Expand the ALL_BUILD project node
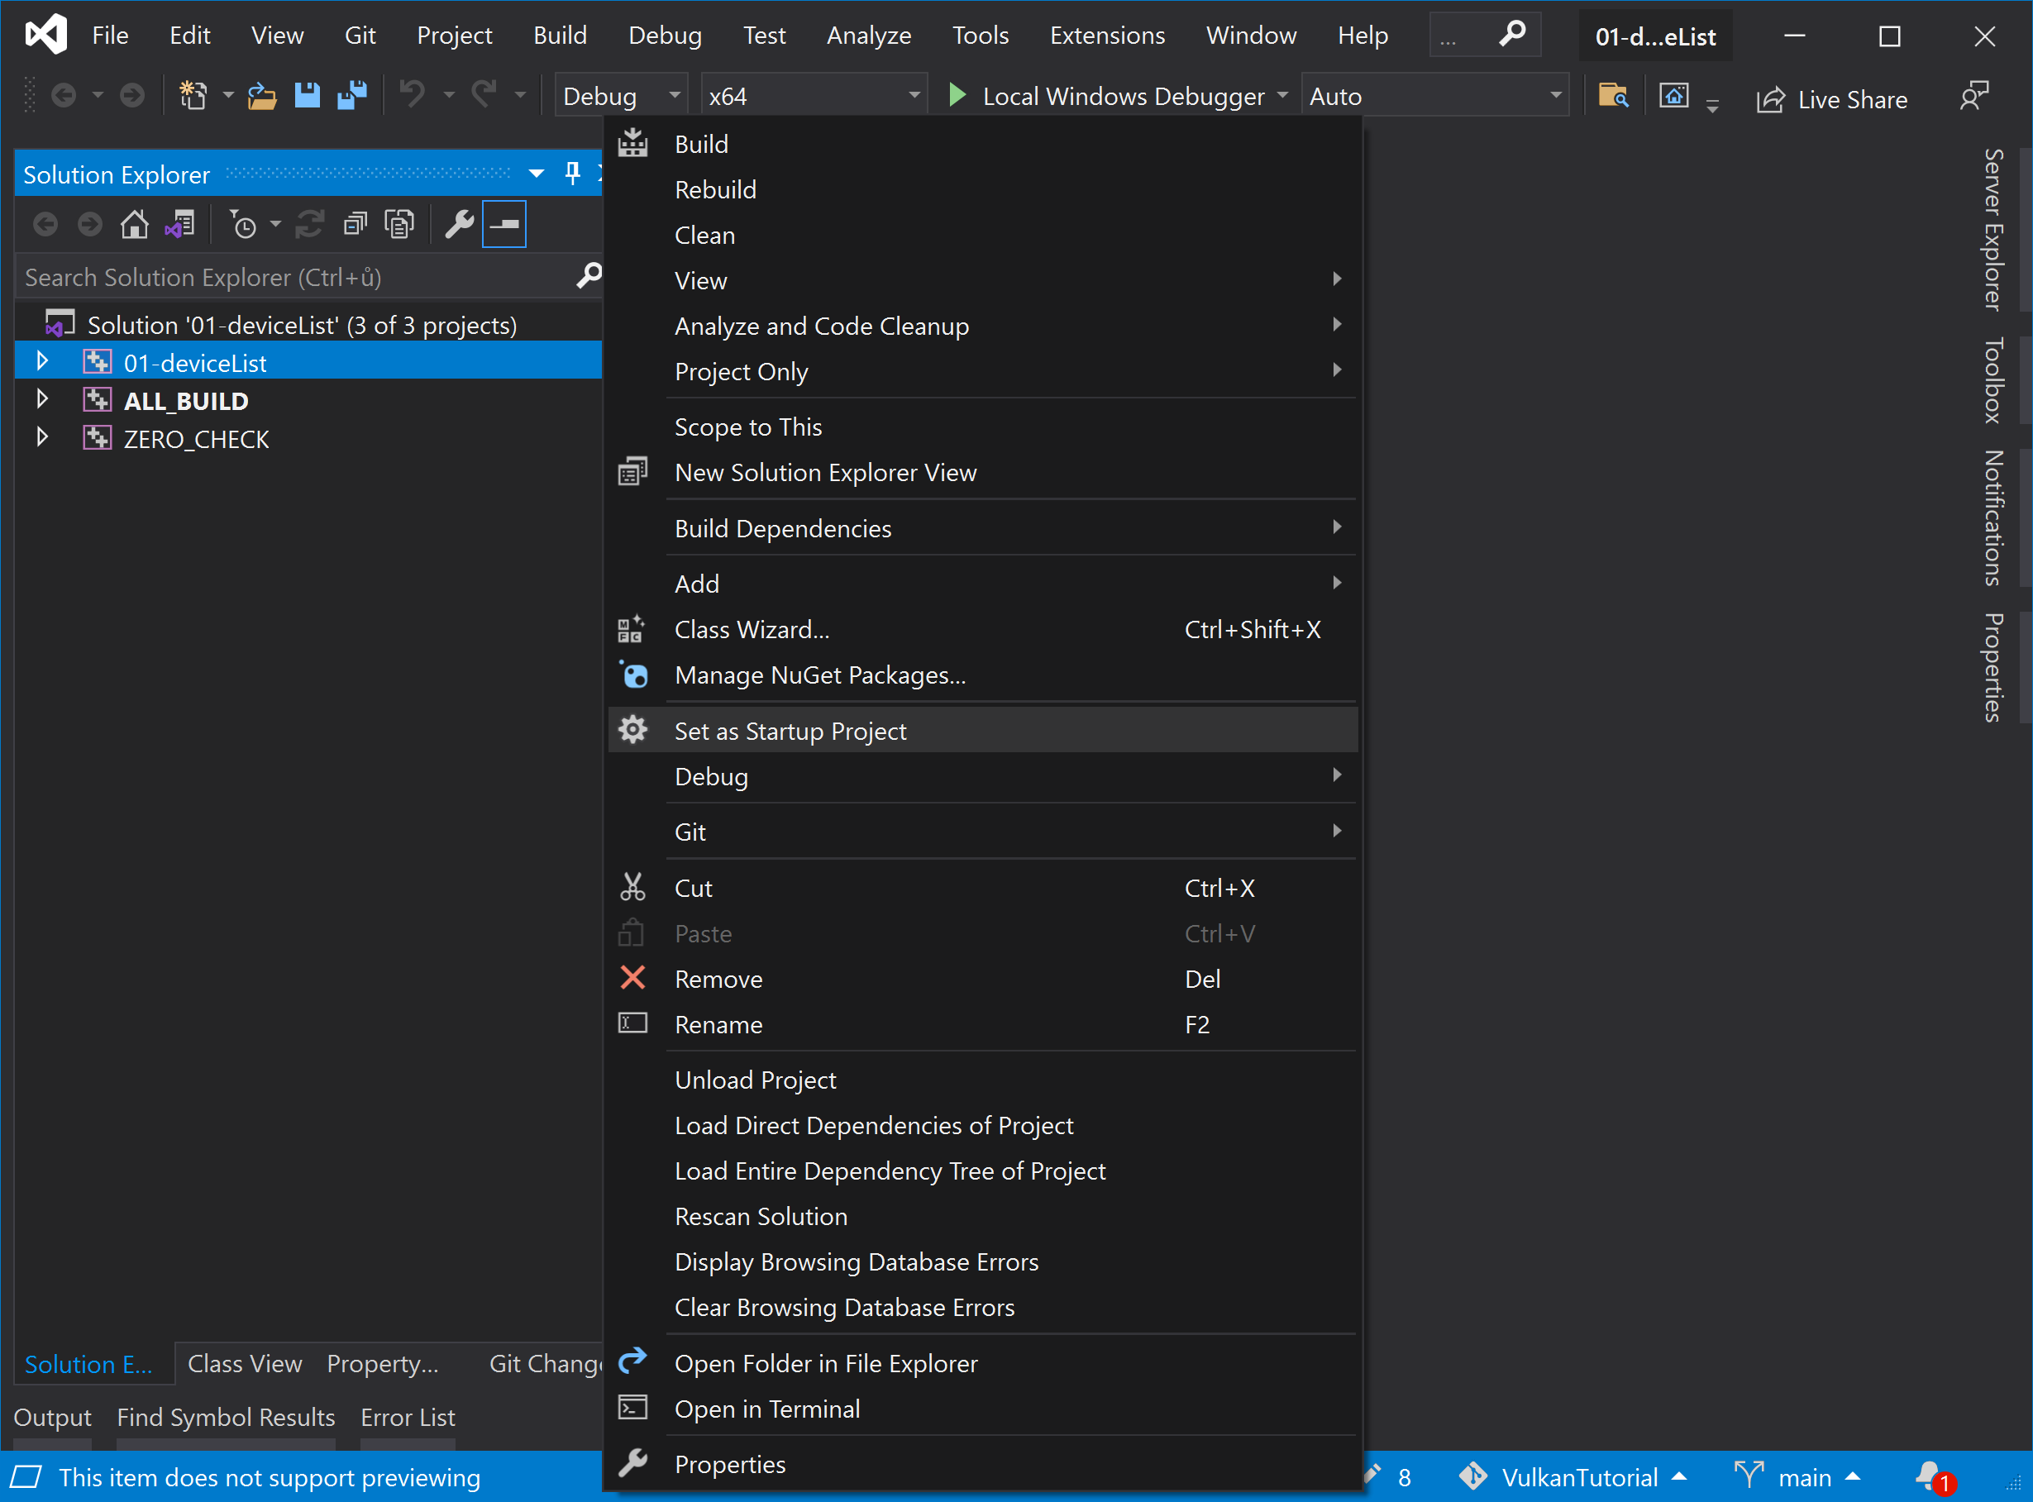2033x1502 pixels. click(x=42, y=400)
